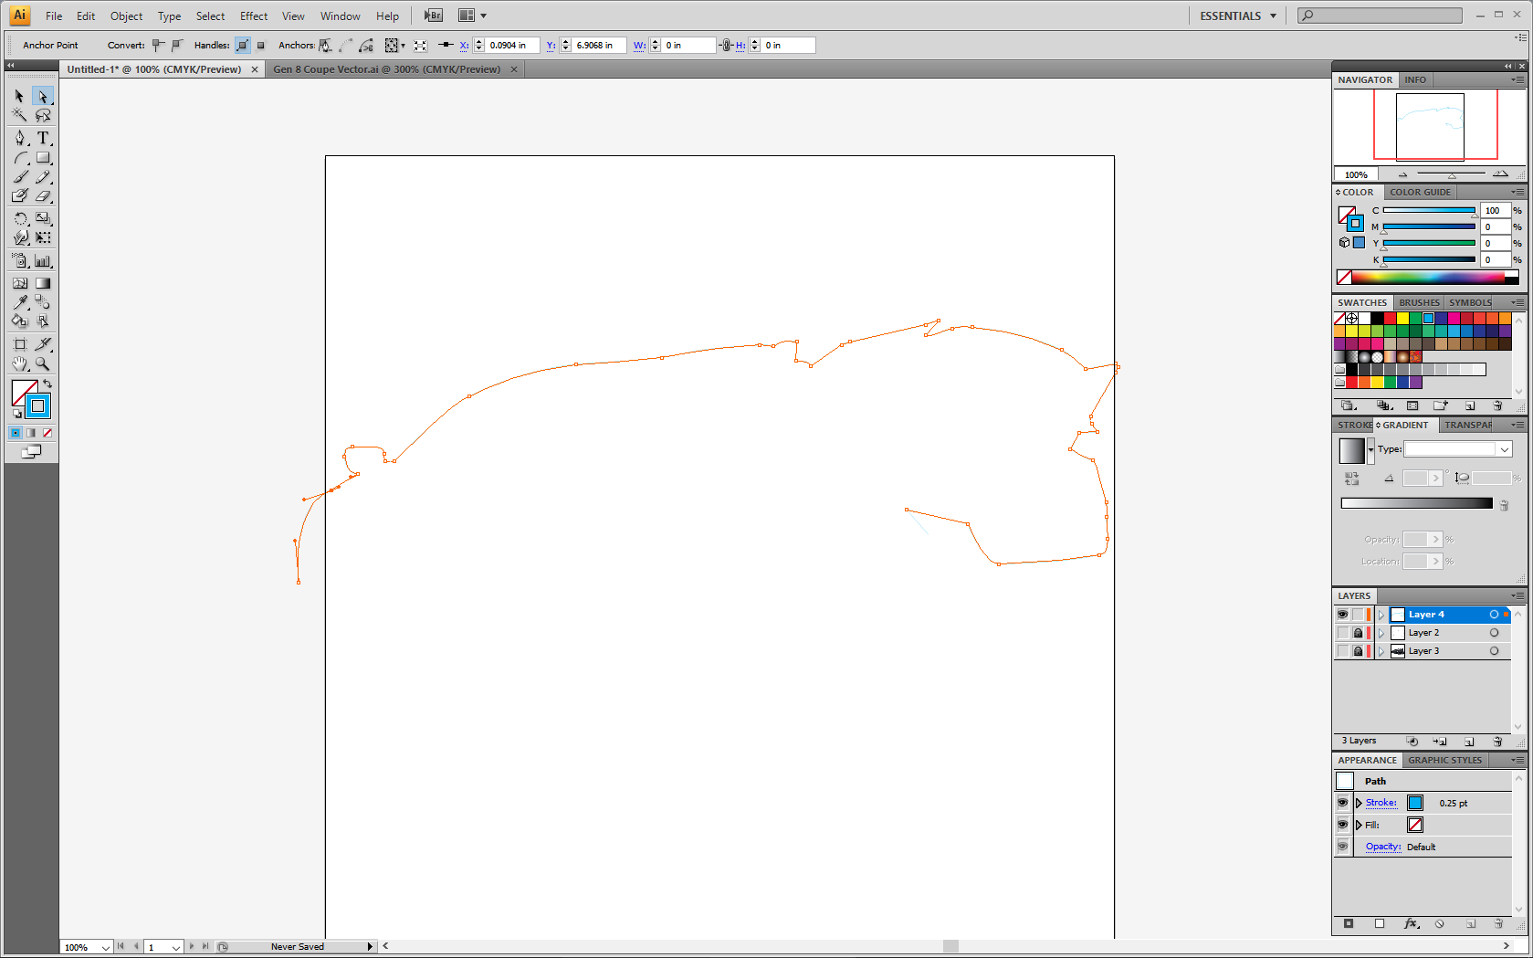
Task: Click the Rotate tool
Action: 20,218
